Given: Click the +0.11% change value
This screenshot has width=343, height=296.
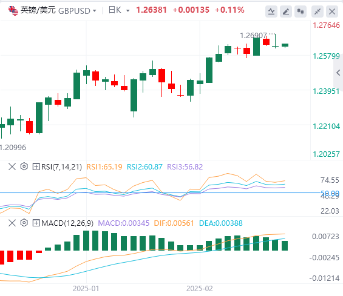Looking at the screenshot, I should [x=229, y=10].
